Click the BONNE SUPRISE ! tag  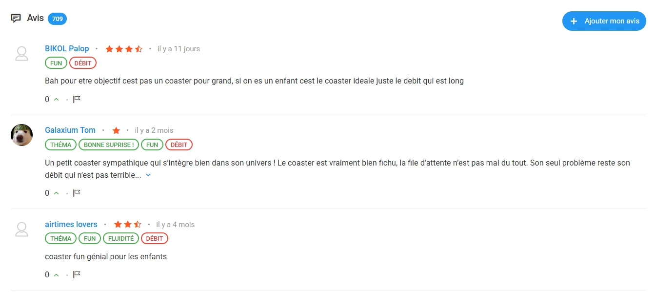coord(109,145)
